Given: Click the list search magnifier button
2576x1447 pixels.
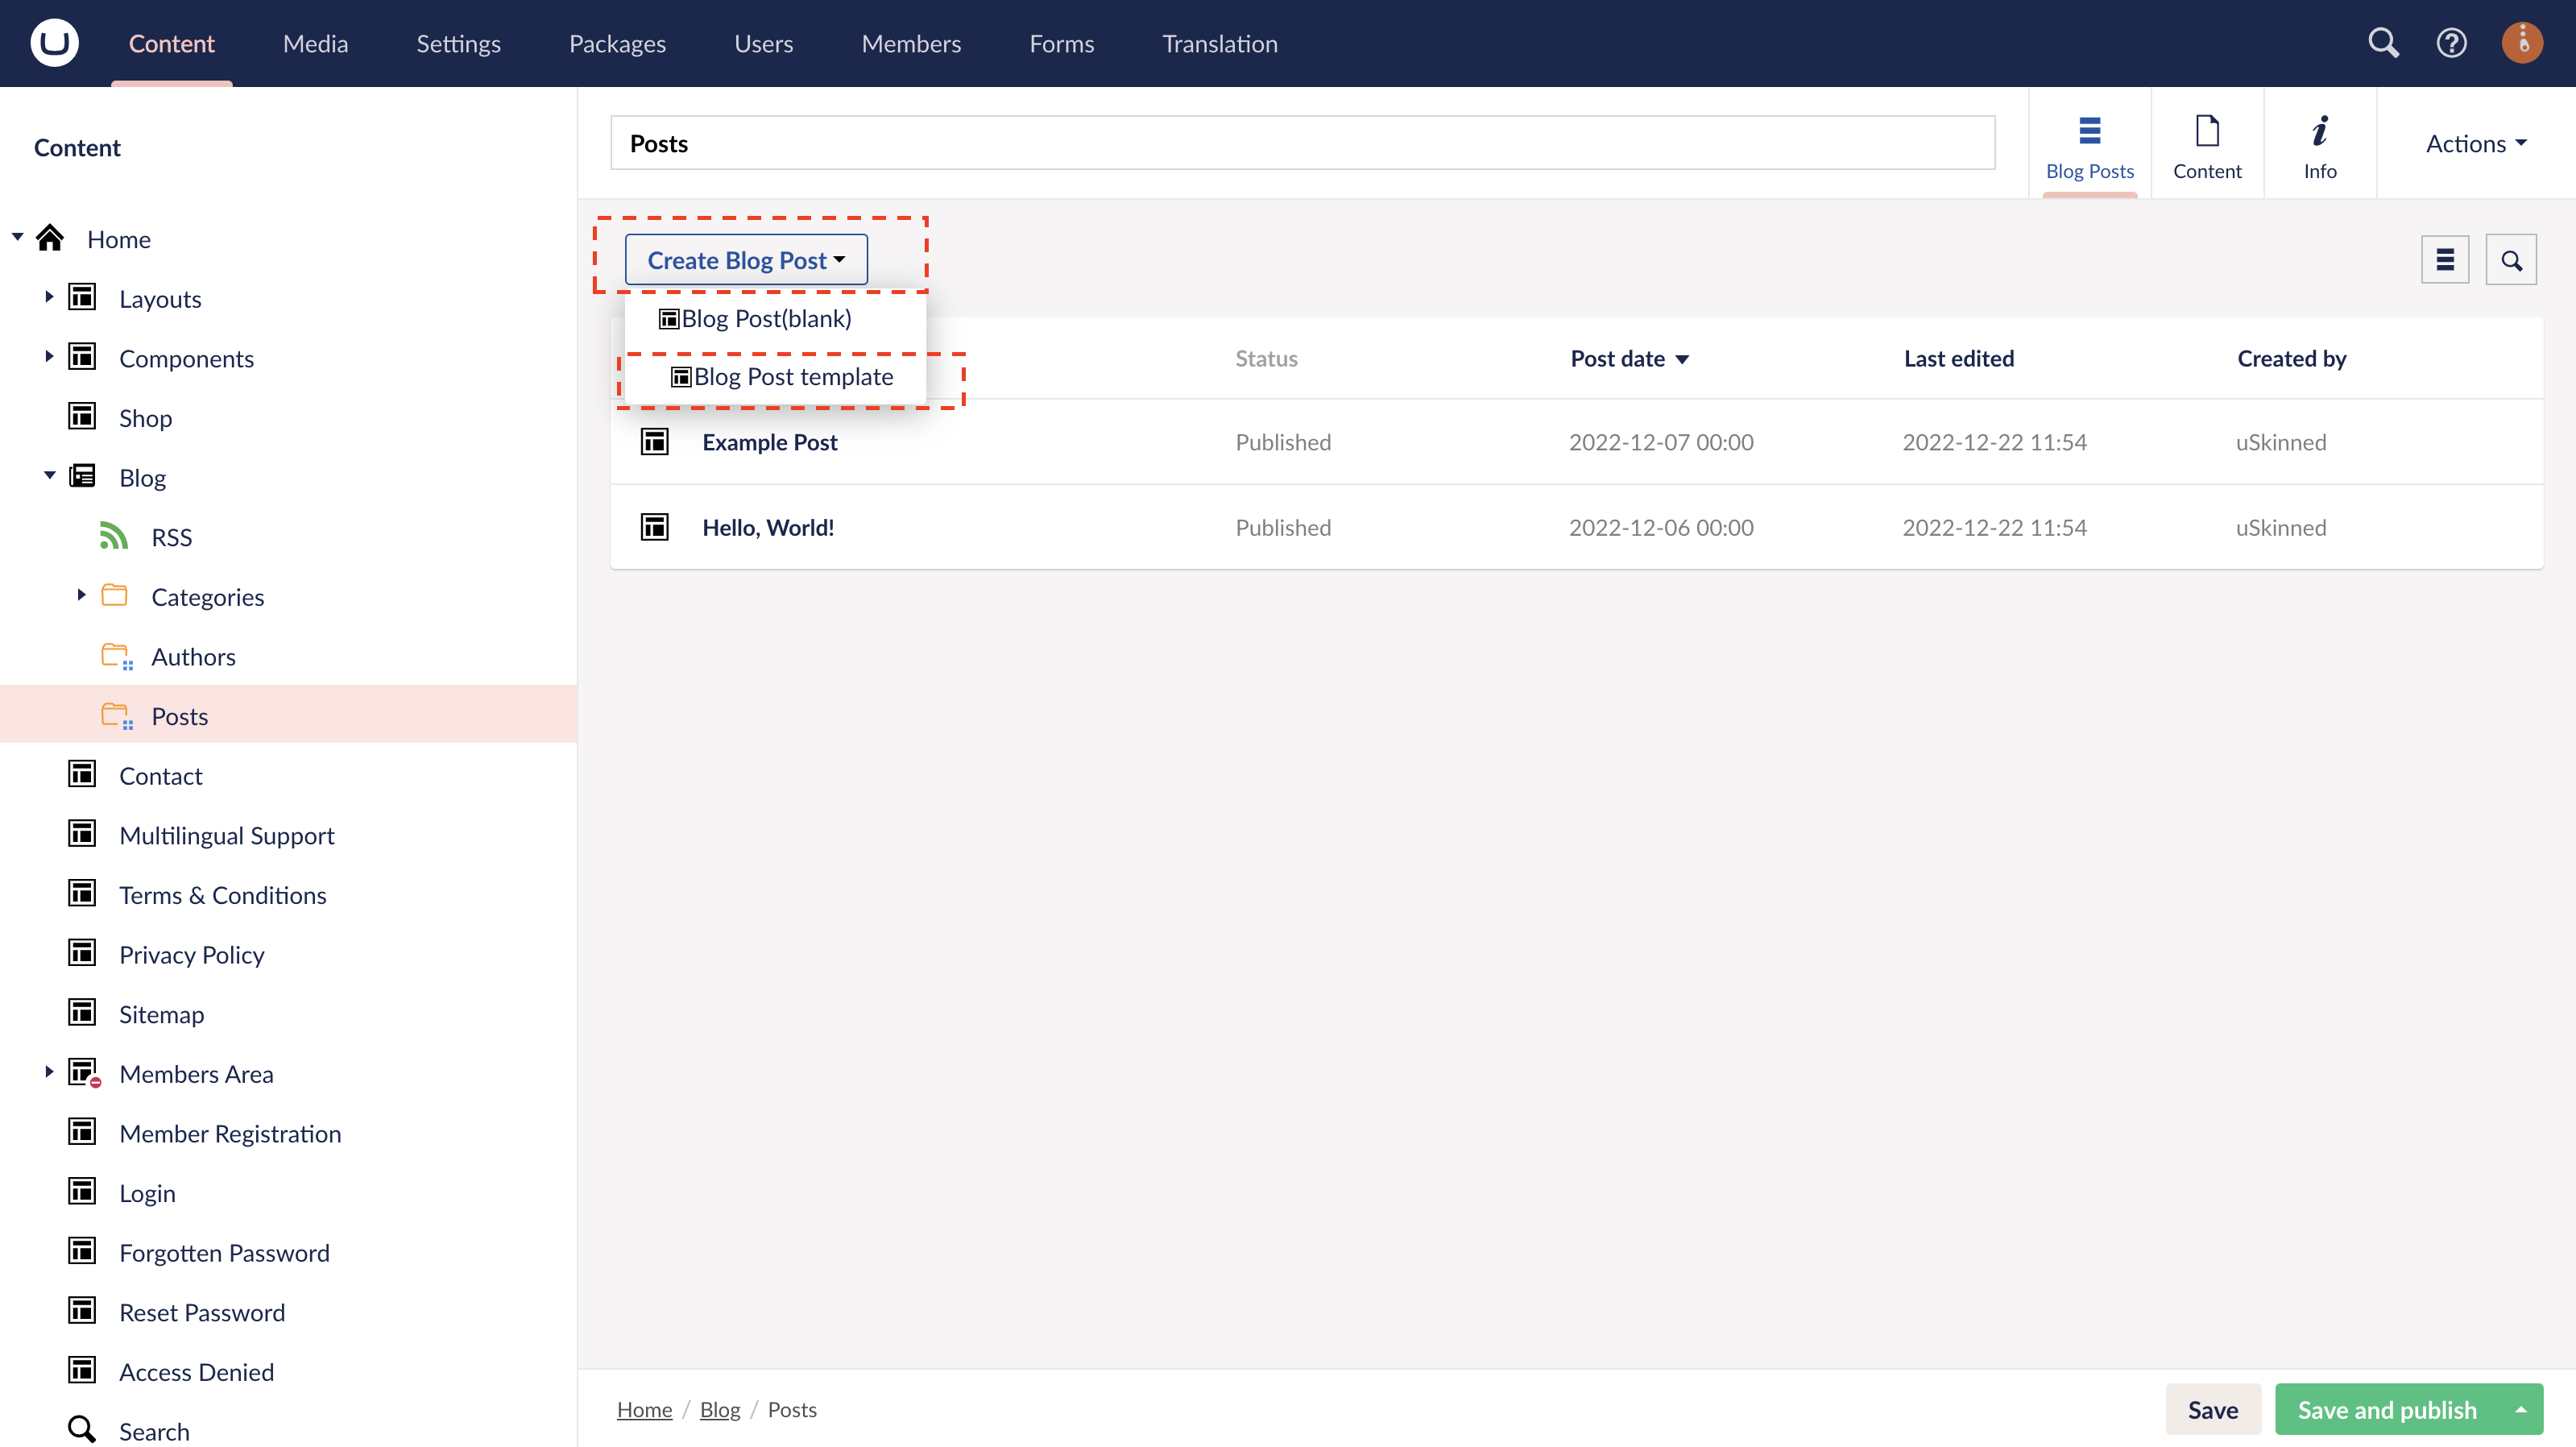Looking at the screenshot, I should pos(2511,260).
